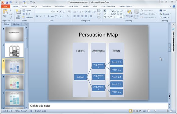Open the PresenterMedia tab

(126, 6)
